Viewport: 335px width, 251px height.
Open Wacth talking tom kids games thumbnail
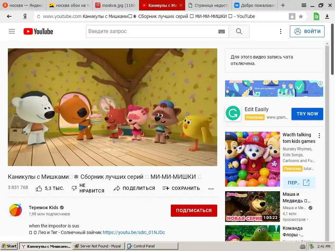tap(252, 159)
